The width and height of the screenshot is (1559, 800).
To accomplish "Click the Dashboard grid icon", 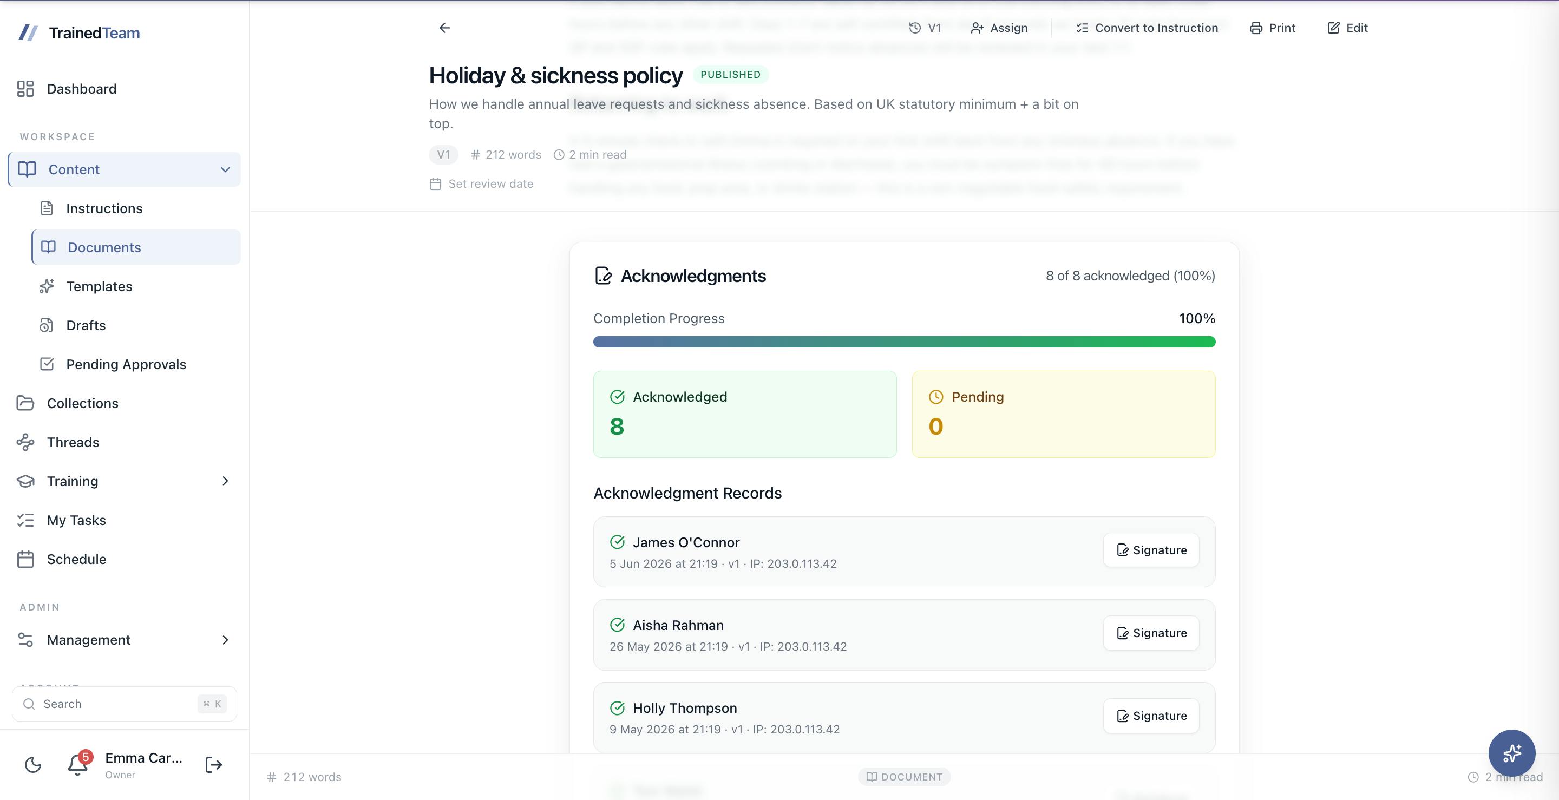I will point(25,89).
